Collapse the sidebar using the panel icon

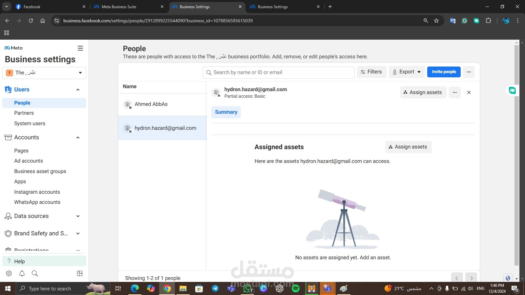80,273
